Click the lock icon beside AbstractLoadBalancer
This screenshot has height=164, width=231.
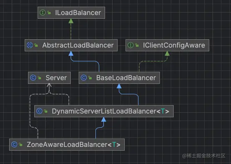[x=36, y=45]
